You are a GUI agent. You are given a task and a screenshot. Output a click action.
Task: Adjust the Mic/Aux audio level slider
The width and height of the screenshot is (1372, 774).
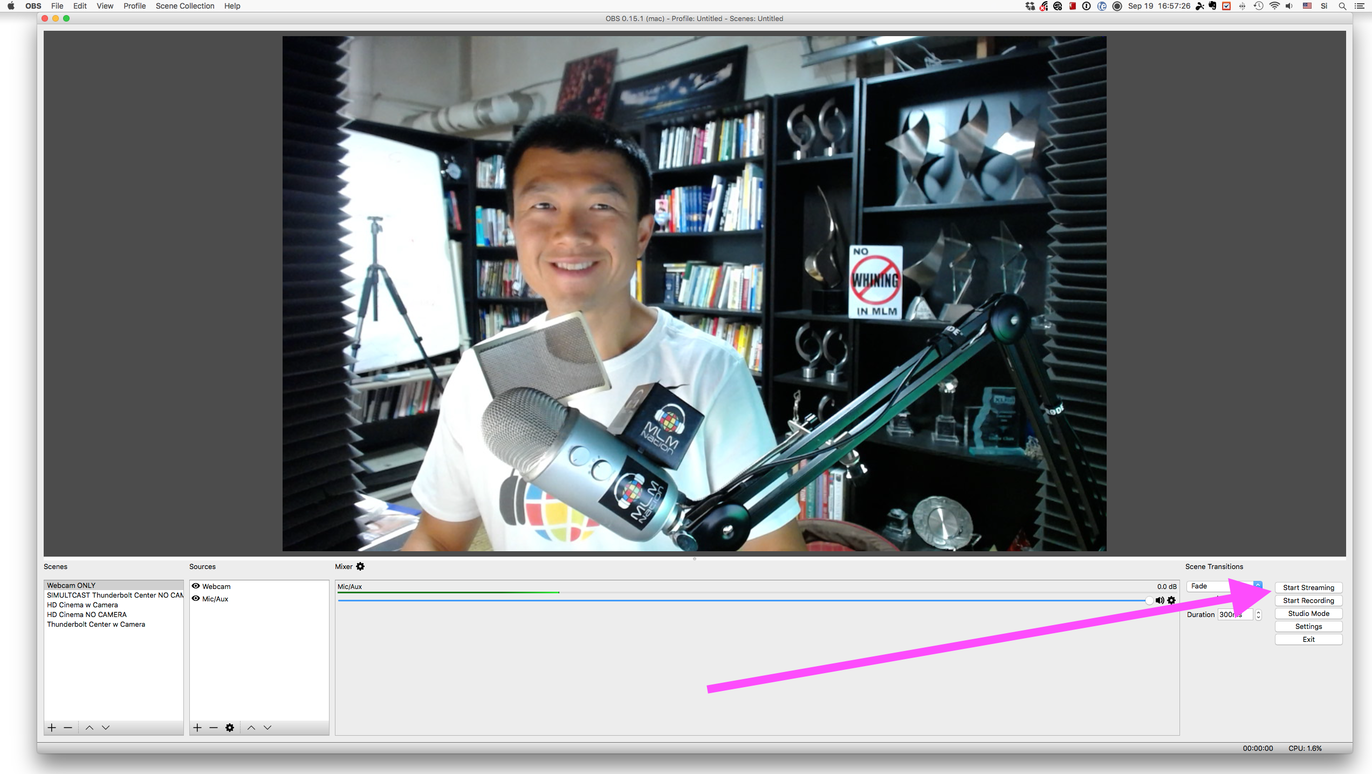tap(1147, 600)
